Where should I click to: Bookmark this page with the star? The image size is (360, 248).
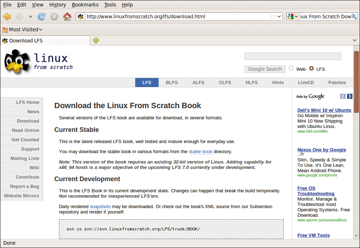point(273,17)
